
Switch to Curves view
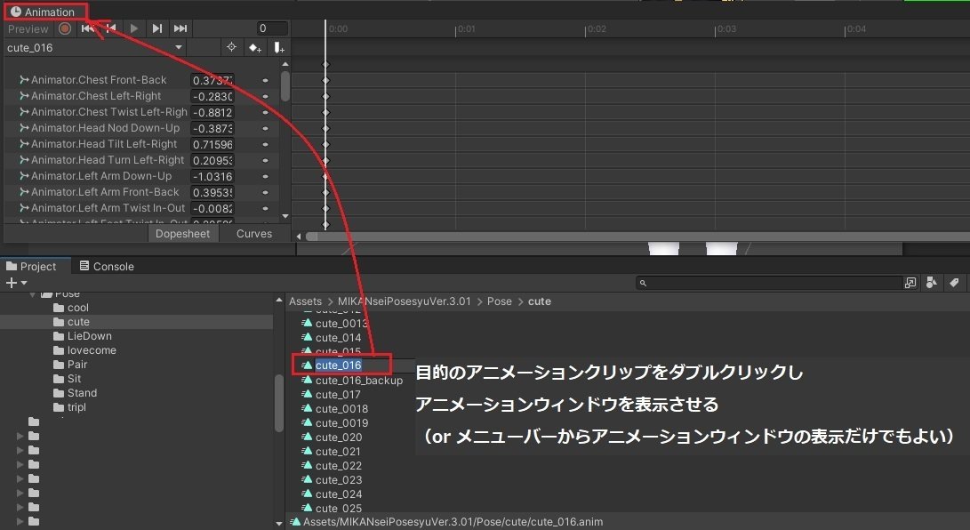(254, 234)
